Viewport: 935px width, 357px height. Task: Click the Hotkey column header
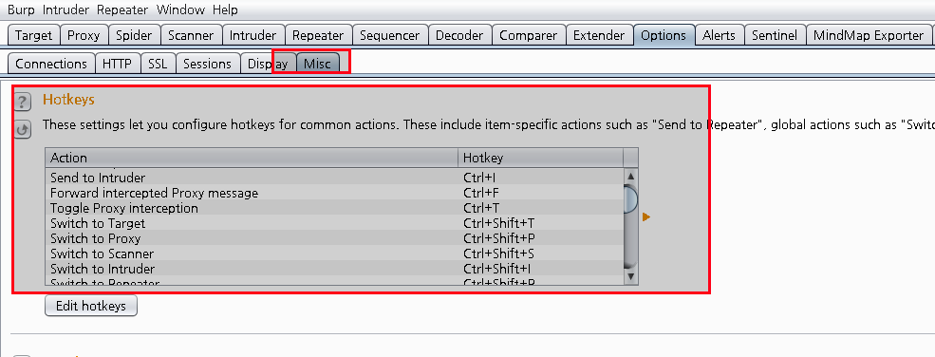[540, 158]
